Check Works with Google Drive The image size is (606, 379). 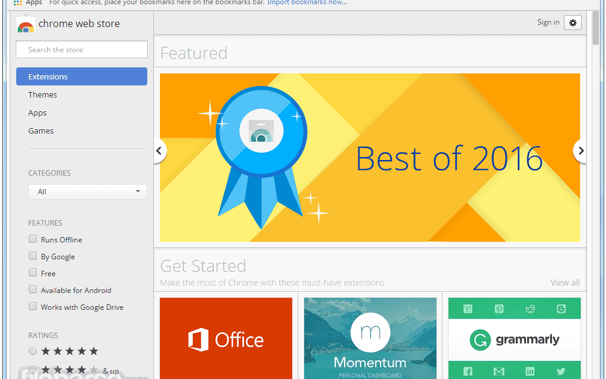[x=33, y=306]
